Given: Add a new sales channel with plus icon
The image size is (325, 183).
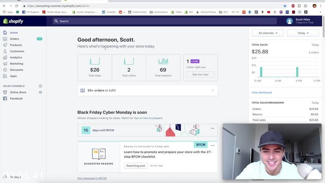Looking at the screenshot, I should (40, 86).
